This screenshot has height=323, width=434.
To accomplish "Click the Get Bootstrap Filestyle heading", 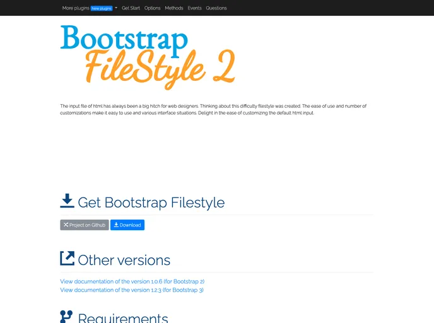I will click(151, 203).
